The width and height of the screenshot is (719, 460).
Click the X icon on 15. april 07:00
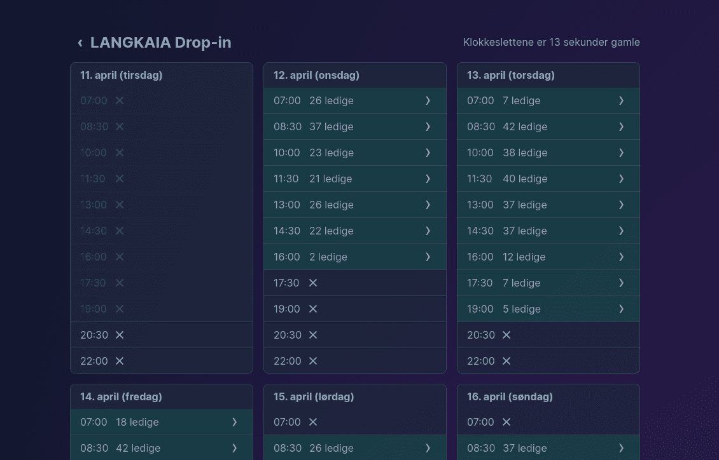(x=313, y=423)
